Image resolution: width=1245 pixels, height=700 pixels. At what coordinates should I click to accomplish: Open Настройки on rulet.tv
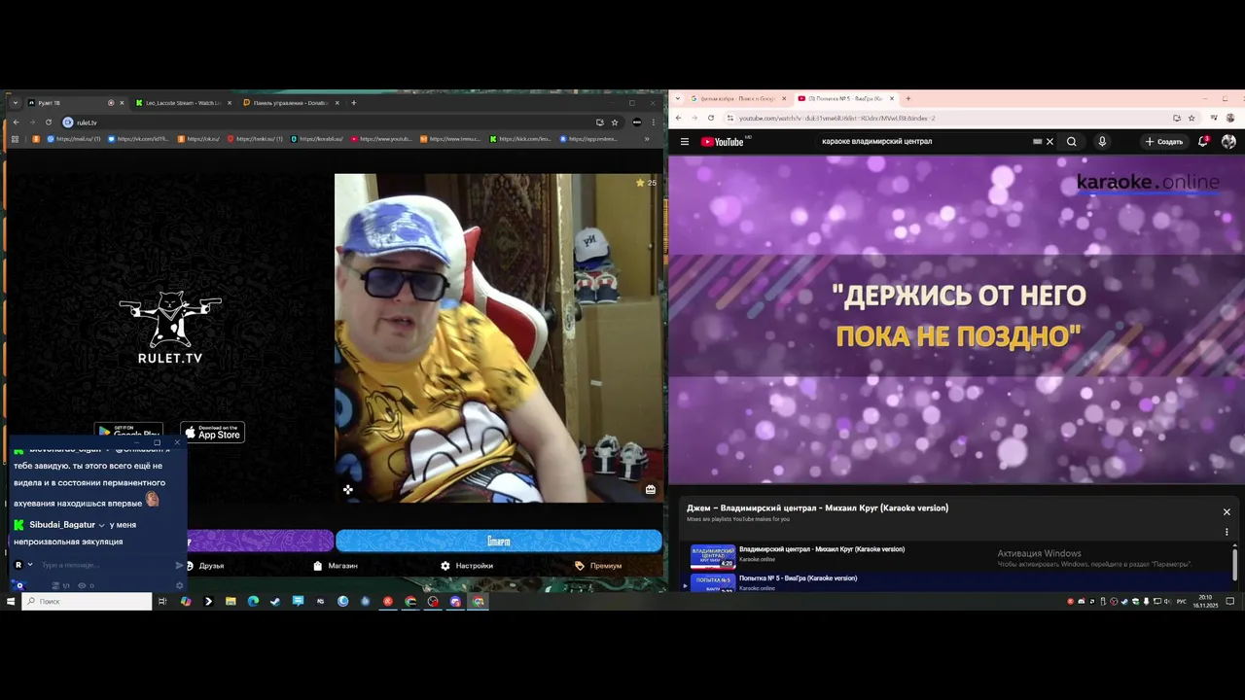tap(467, 566)
